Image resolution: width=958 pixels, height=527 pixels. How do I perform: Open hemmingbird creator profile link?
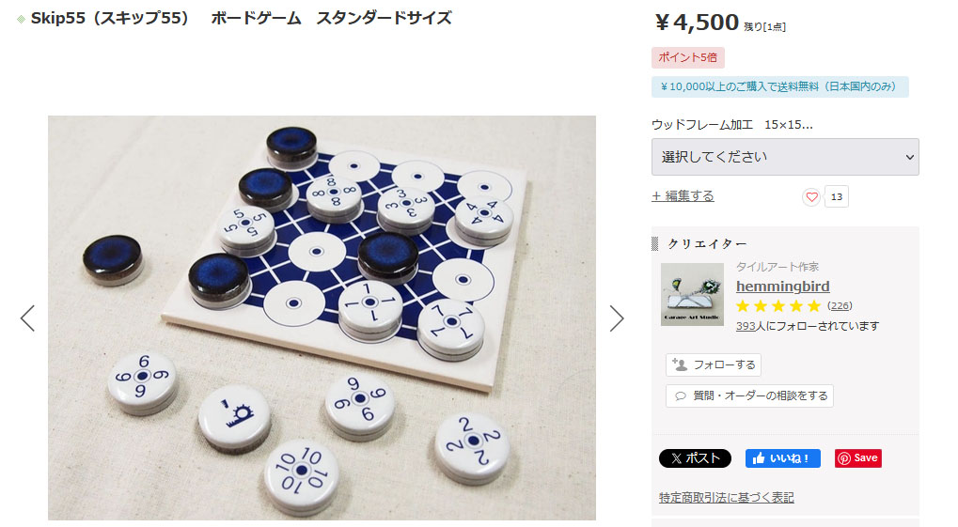pos(782,286)
